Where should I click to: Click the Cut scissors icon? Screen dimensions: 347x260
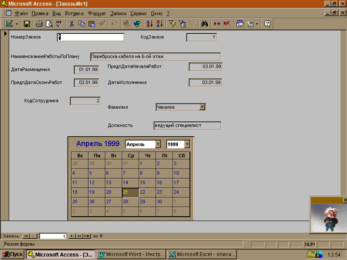click(72, 24)
